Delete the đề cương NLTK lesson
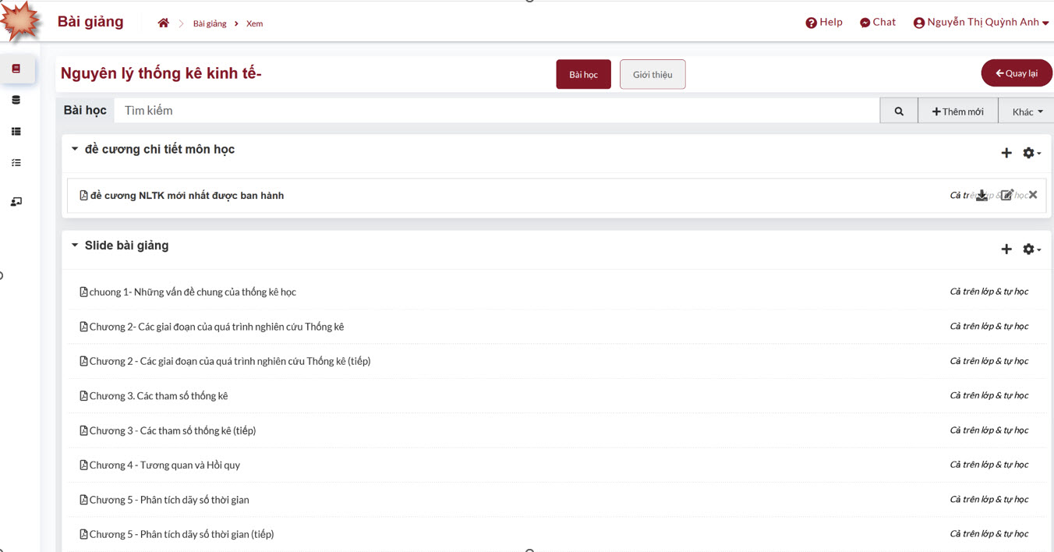This screenshot has width=1054, height=552. tap(1033, 195)
